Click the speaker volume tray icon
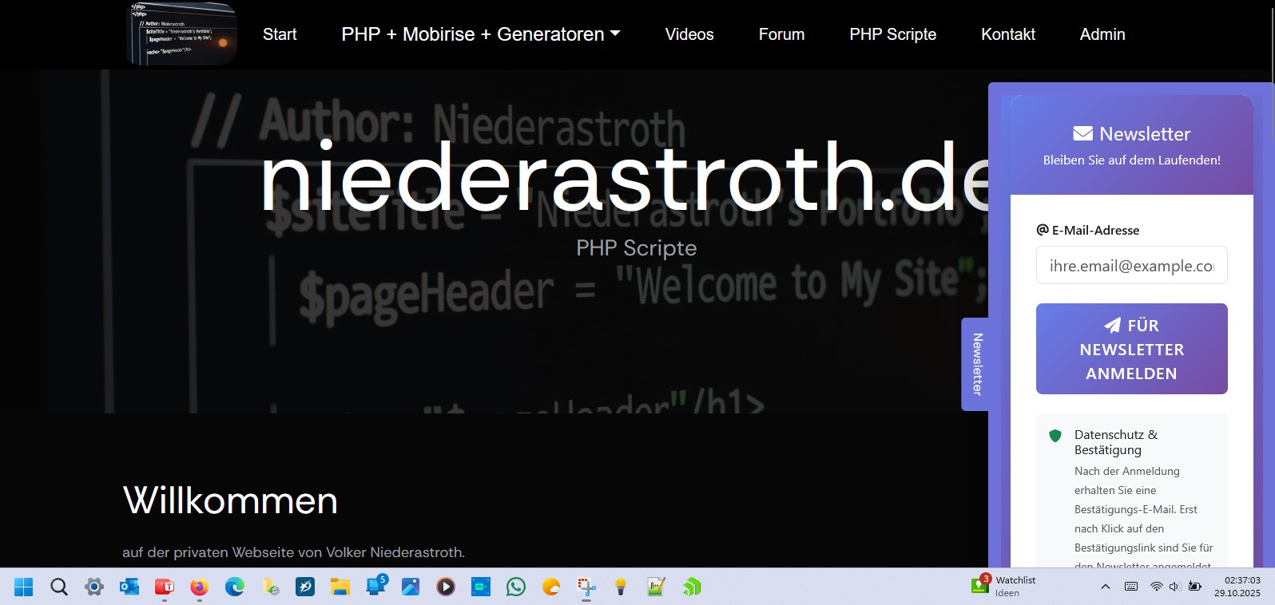 point(1174,587)
